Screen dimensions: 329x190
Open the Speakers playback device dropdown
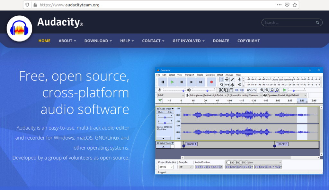tap(287, 95)
